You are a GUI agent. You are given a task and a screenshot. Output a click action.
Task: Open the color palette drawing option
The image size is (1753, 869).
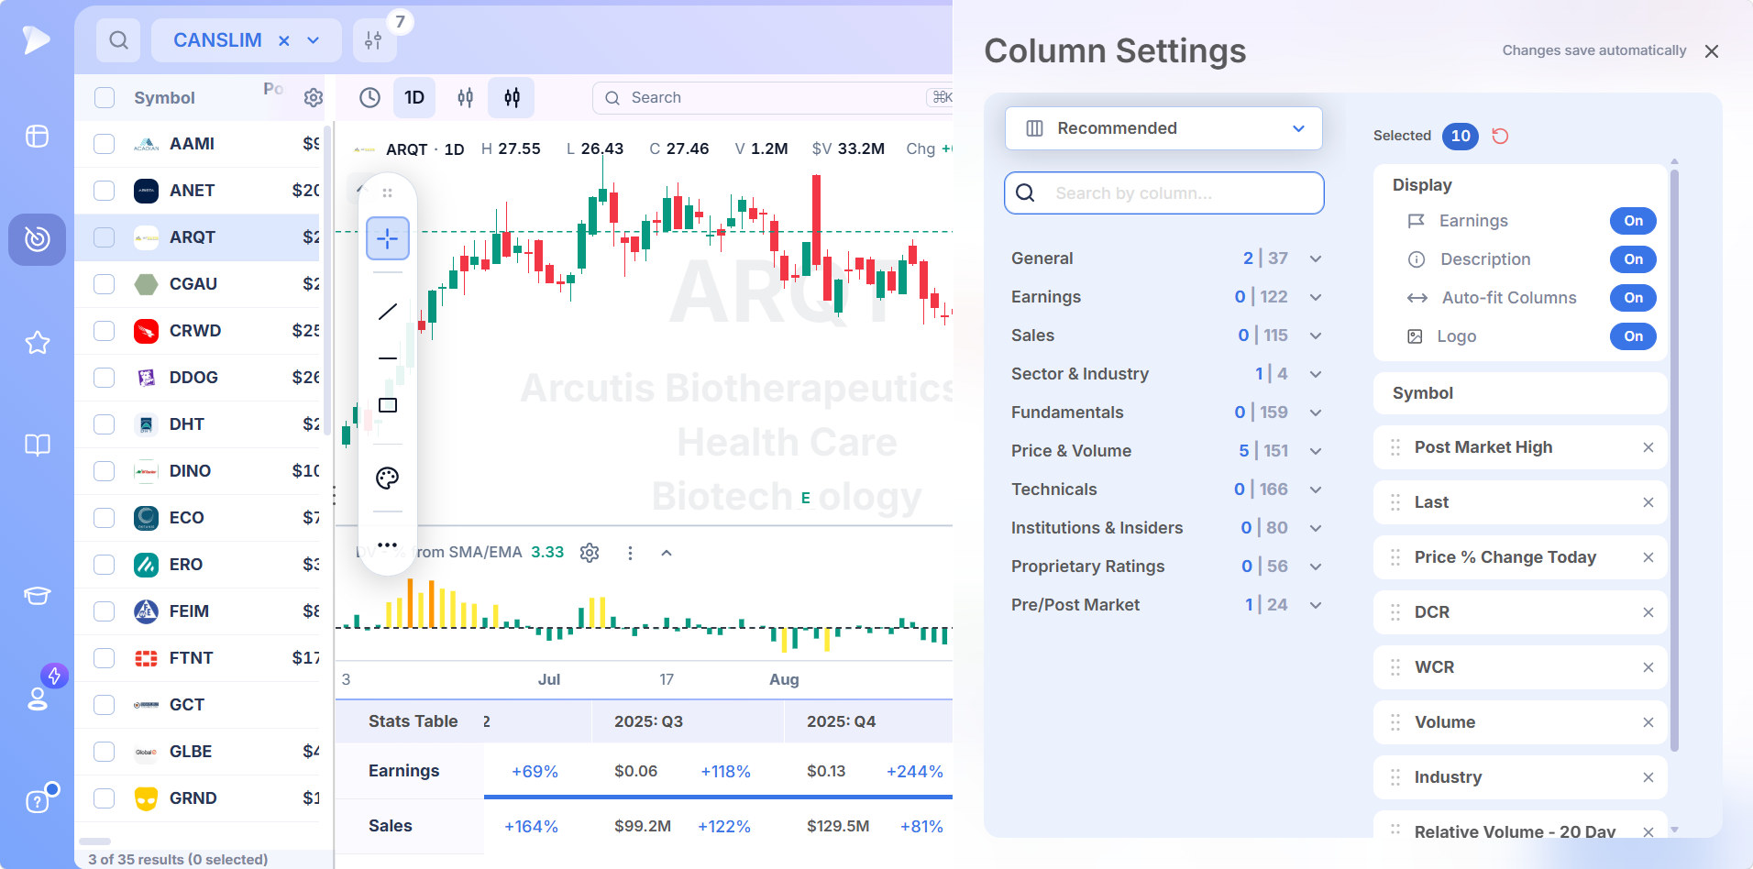pyautogui.click(x=388, y=478)
